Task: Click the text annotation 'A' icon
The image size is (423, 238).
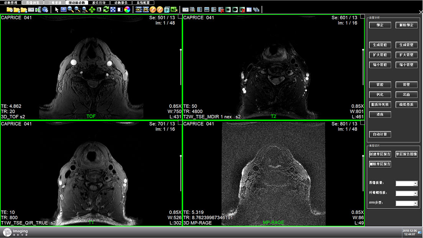Action: pos(99,10)
